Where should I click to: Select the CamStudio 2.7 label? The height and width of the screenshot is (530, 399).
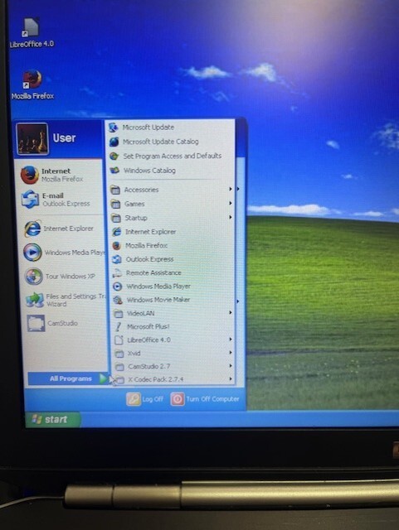point(149,366)
